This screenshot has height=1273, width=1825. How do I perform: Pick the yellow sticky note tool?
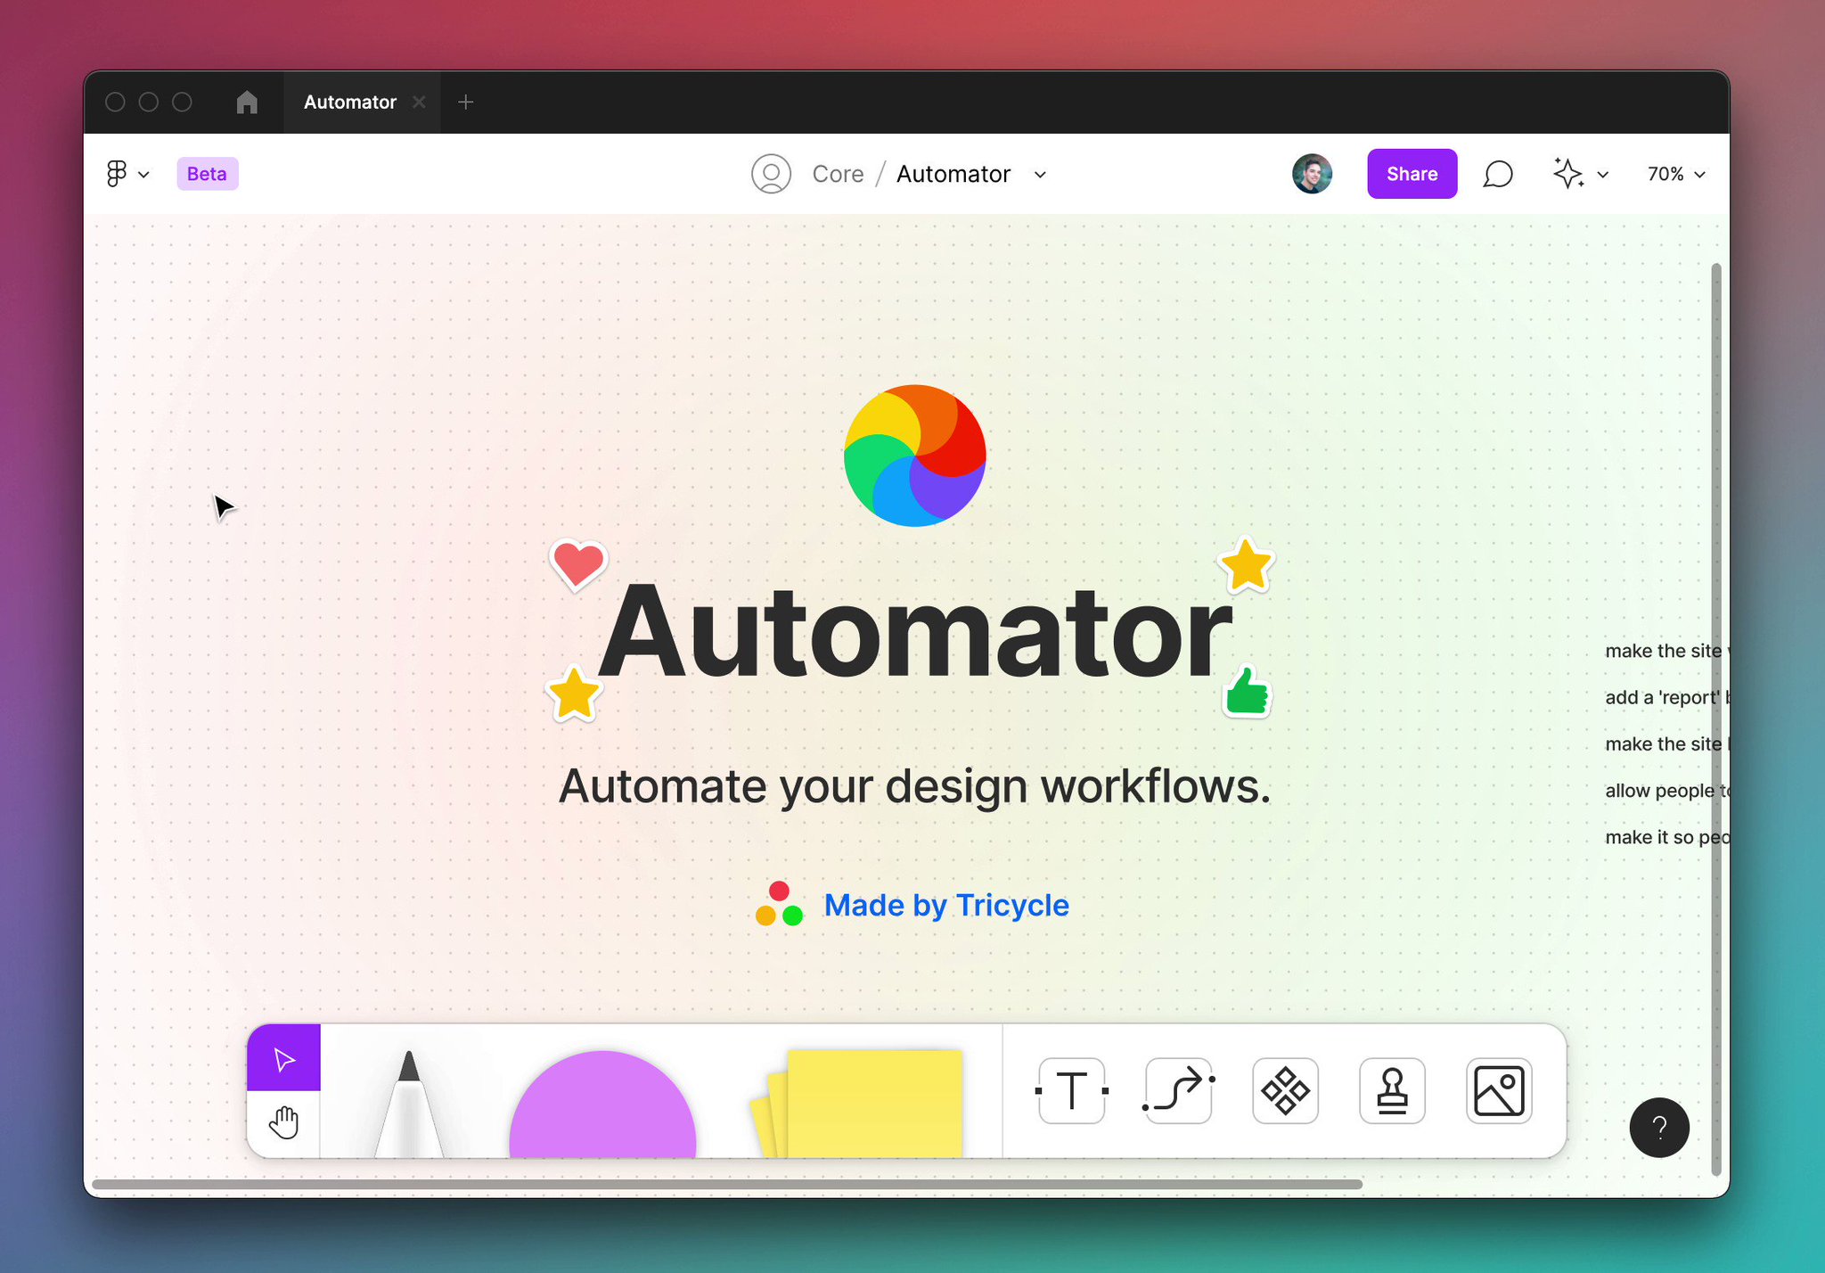pos(857,1104)
